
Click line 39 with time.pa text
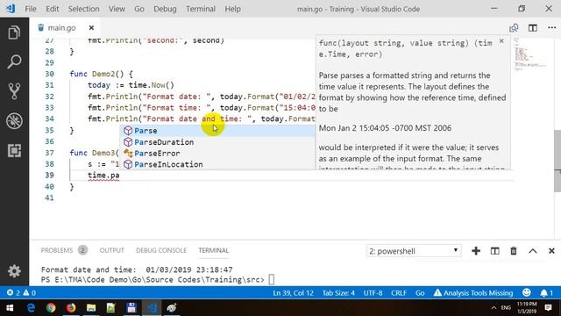click(103, 176)
